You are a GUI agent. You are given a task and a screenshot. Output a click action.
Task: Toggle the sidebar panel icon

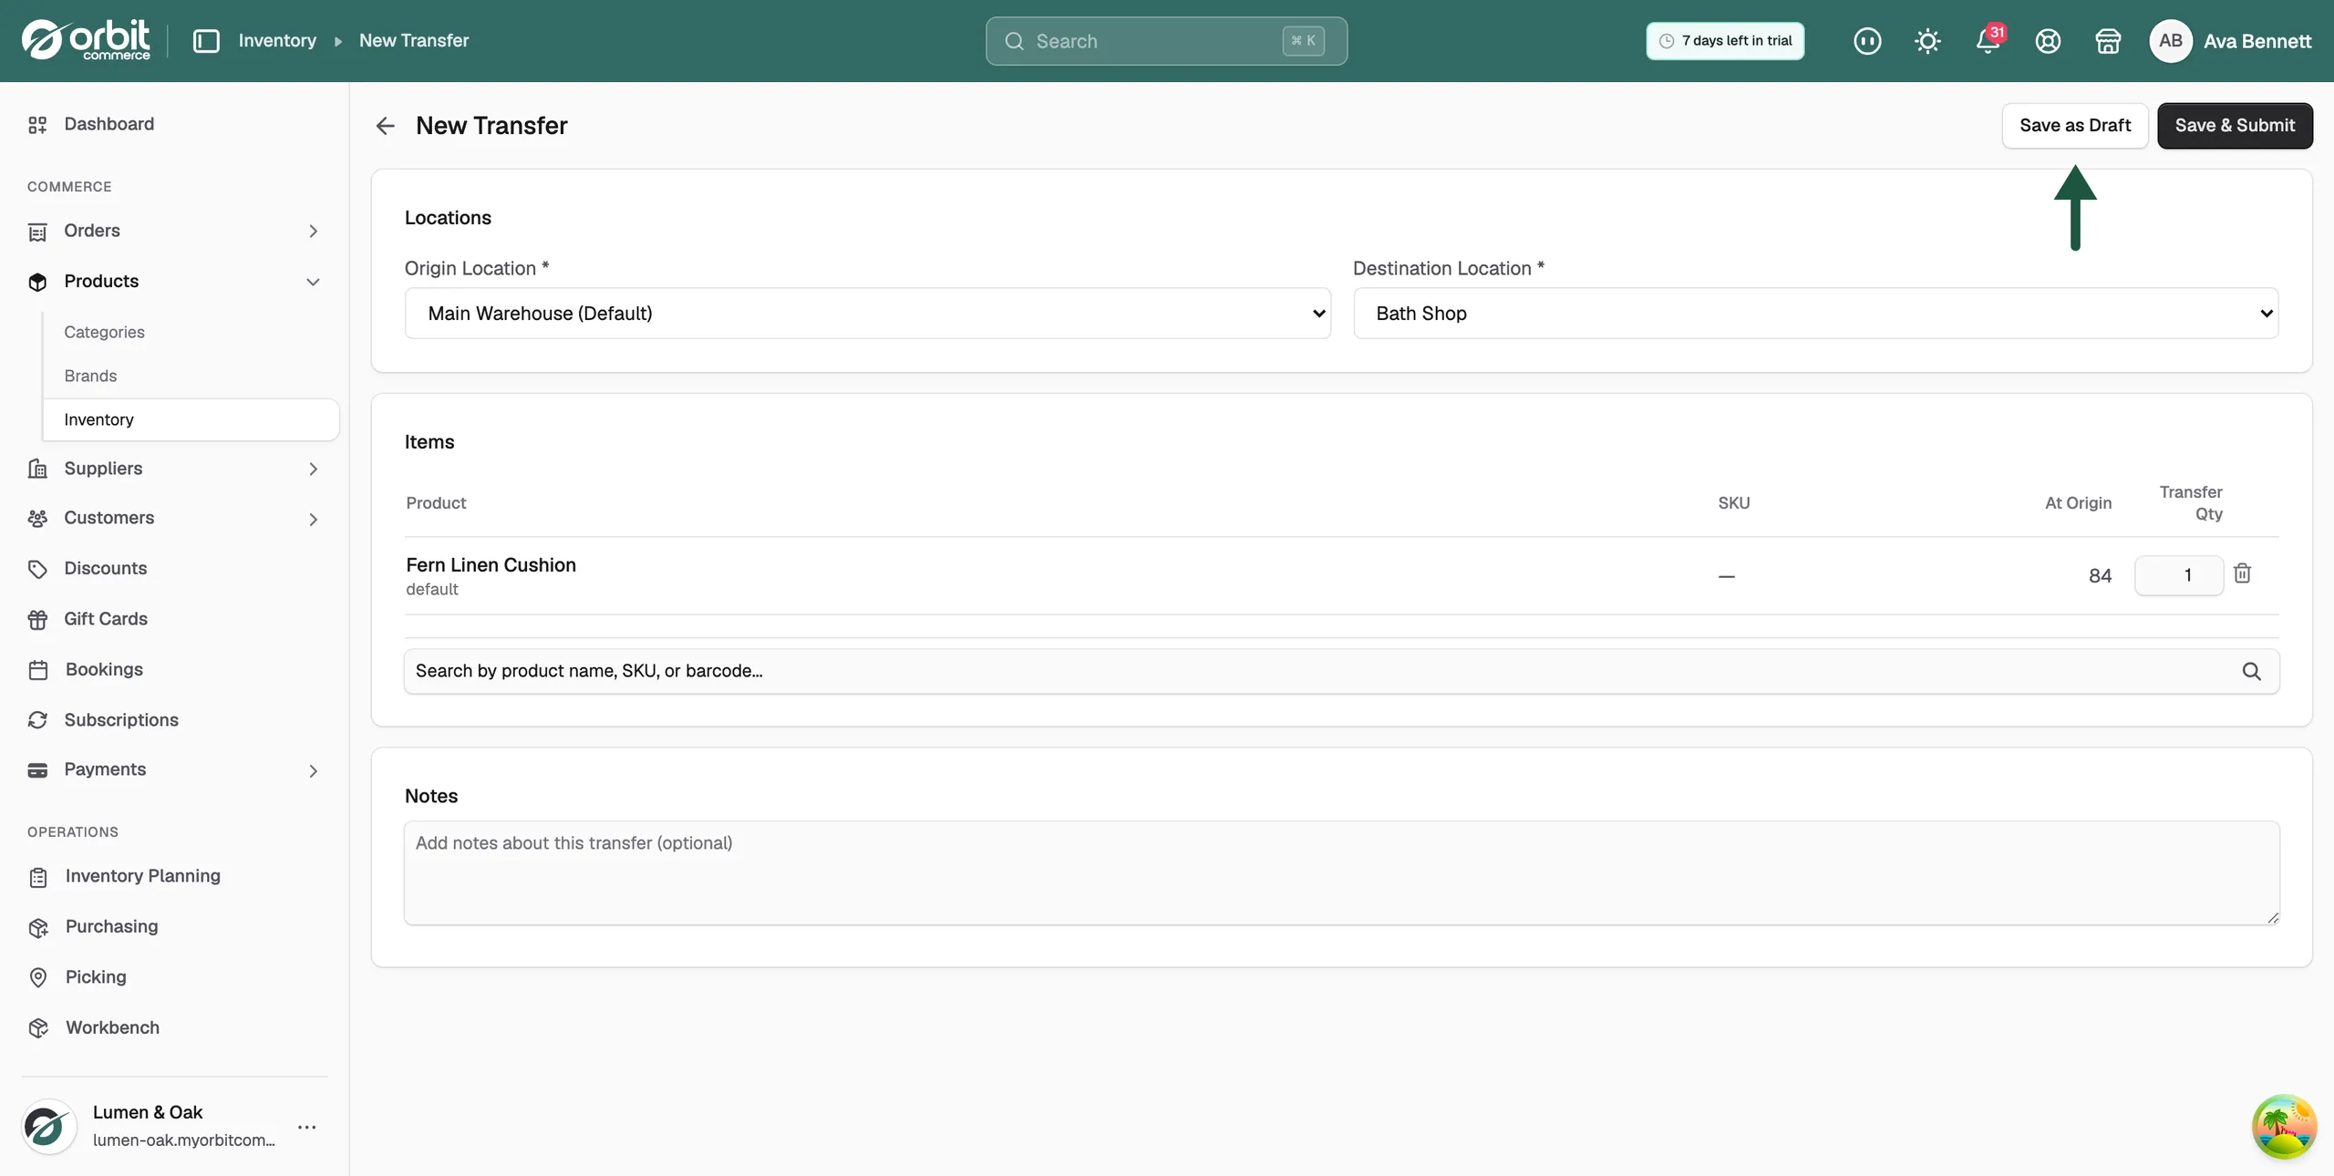[206, 41]
